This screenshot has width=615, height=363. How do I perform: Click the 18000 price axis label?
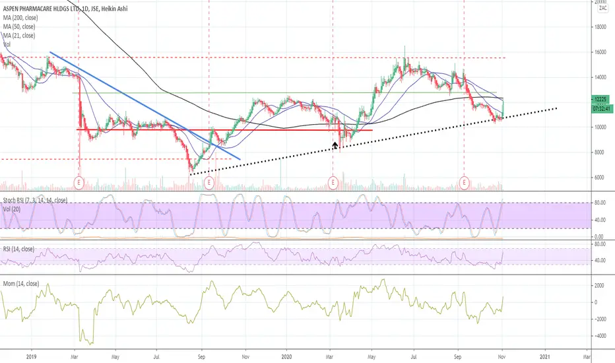599,27
